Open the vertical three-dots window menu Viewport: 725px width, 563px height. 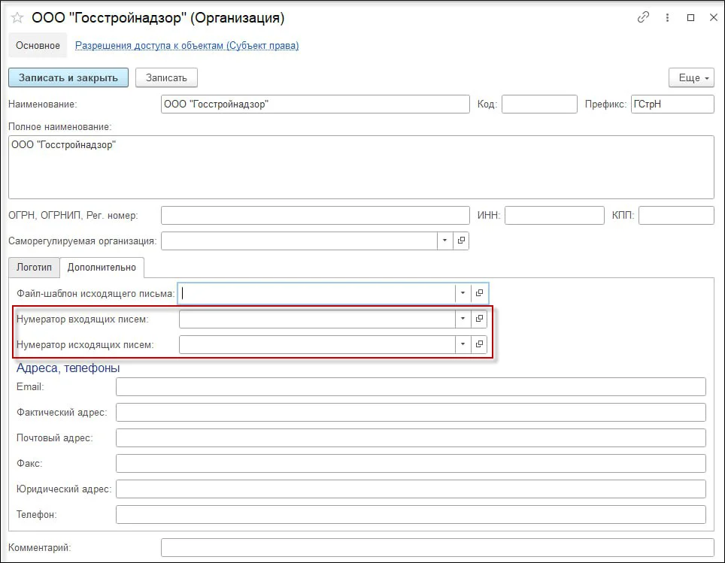667,18
